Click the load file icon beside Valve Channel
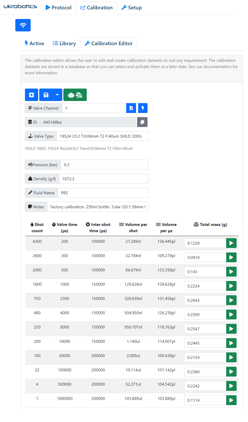 (x=131, y=108)
